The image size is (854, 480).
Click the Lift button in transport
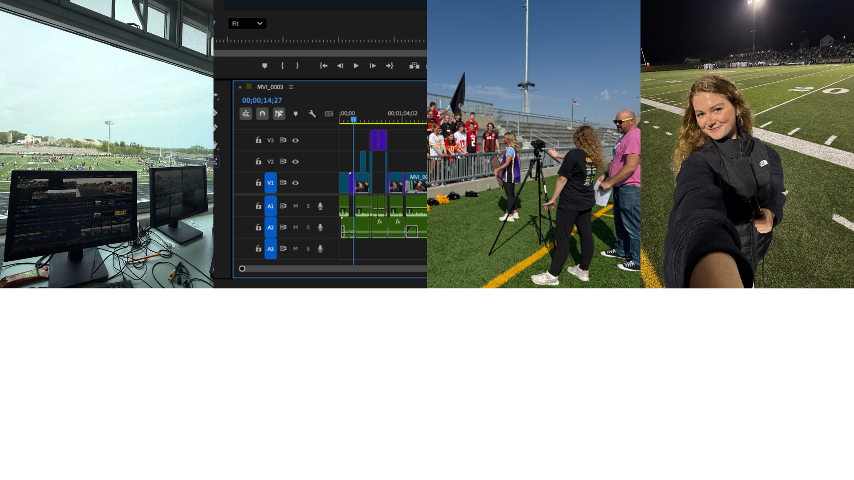tap(414, 66)
